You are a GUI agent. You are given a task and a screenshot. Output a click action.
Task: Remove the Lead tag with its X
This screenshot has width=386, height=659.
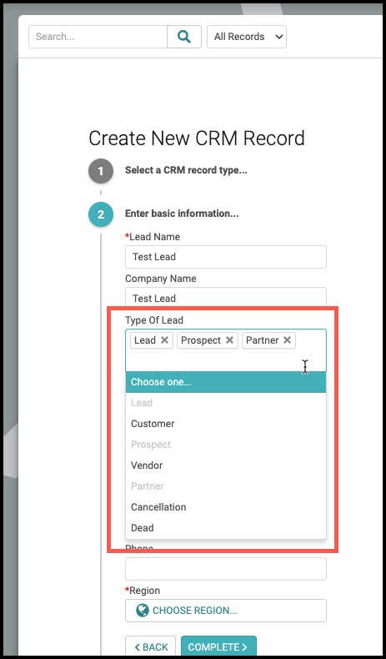164,340
